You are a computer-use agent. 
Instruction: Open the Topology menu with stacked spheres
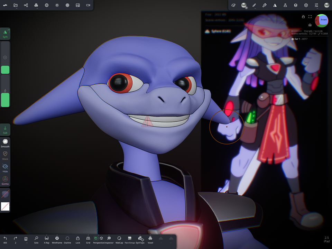pyautogui.click(x=36, y=5)
